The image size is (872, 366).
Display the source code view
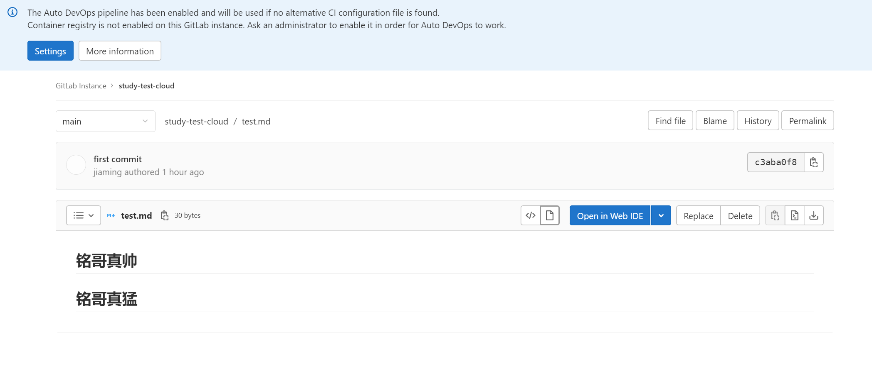click(530, 215)
